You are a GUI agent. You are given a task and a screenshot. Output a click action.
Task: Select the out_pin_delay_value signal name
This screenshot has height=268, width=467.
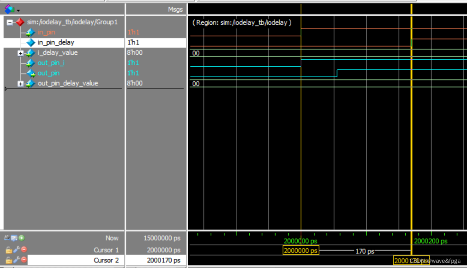68,83
